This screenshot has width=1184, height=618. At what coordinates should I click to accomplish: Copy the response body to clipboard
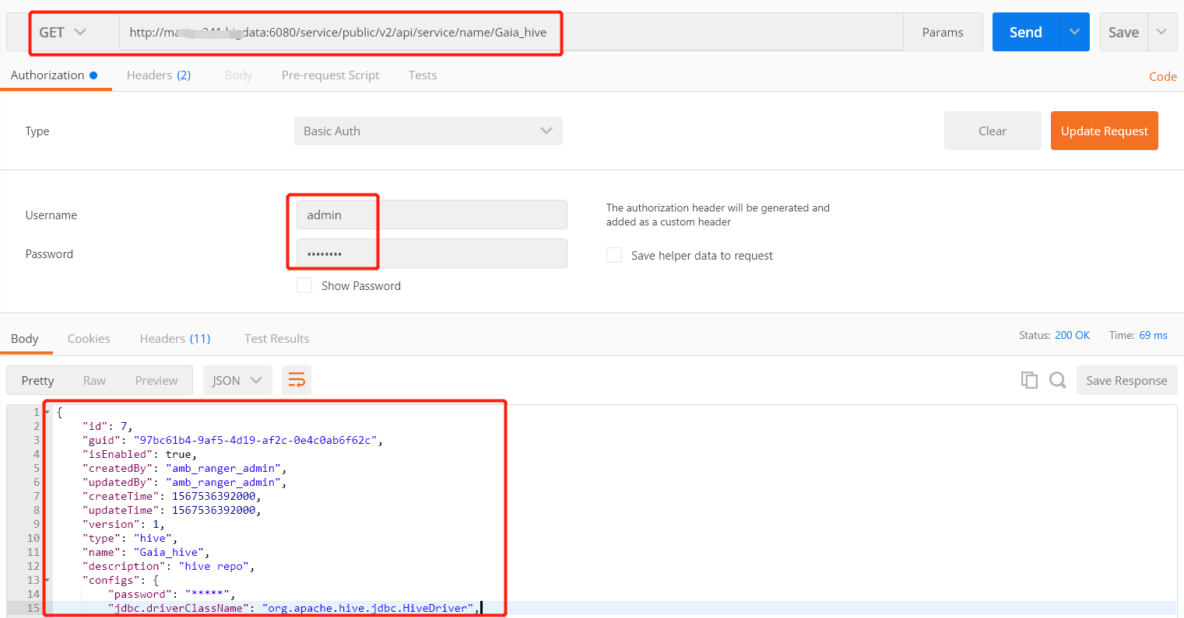(x=1029, y=380)
